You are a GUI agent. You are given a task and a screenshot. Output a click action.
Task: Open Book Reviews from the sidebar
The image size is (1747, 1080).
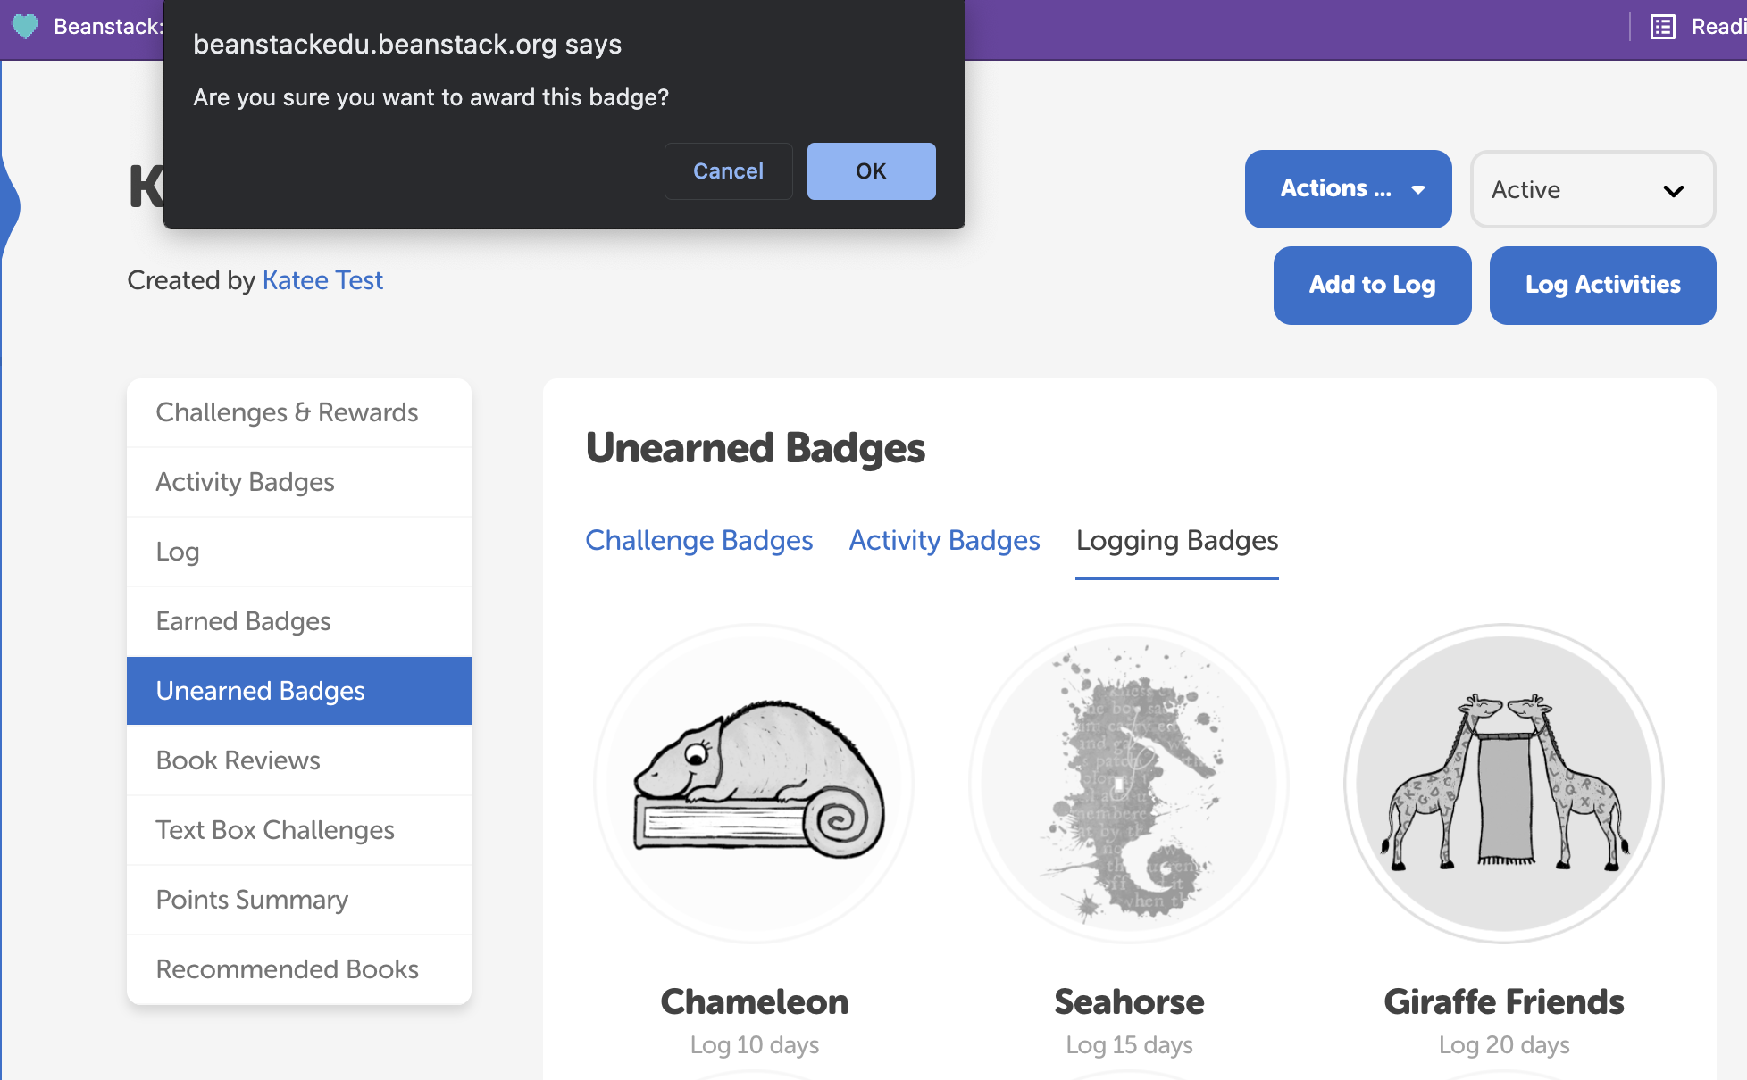point(238,760)
